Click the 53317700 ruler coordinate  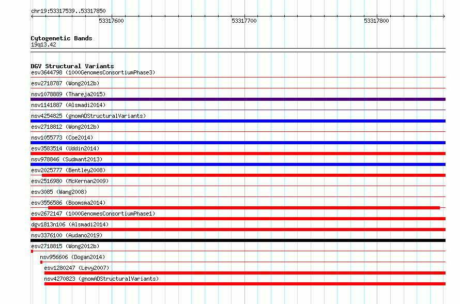click(x=244, y=21)
